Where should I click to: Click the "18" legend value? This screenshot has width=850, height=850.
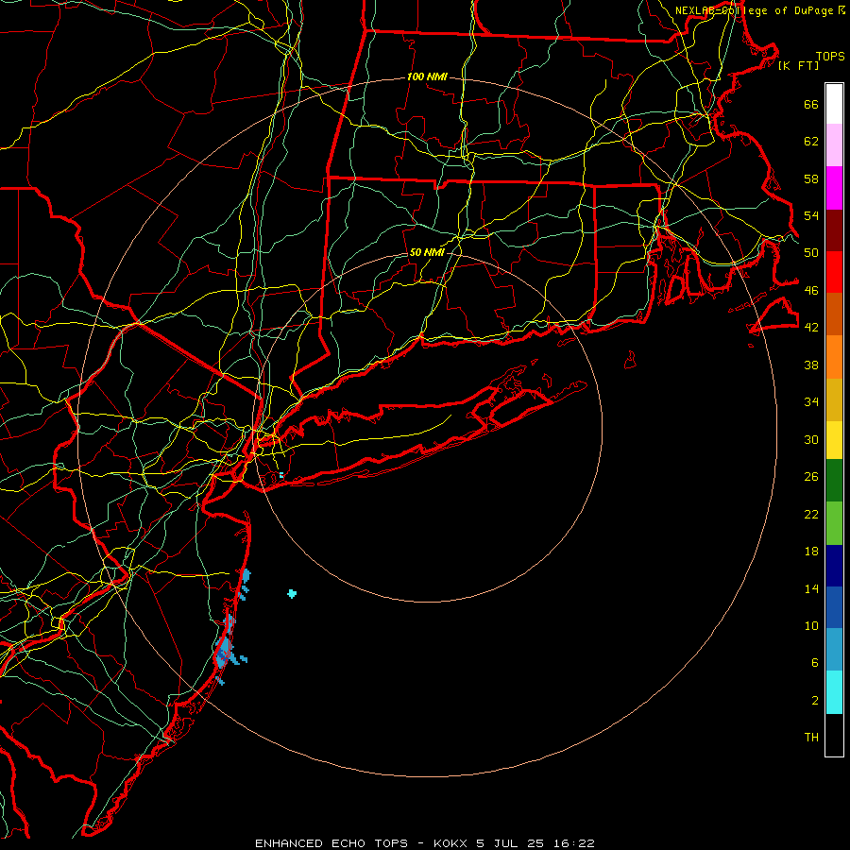(811, 552)
